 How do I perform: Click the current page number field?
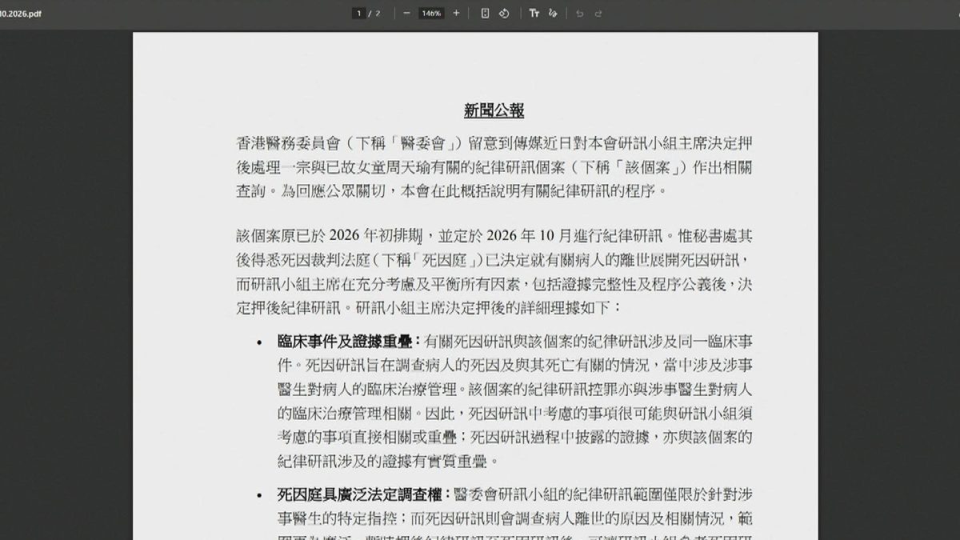(359, 13)
